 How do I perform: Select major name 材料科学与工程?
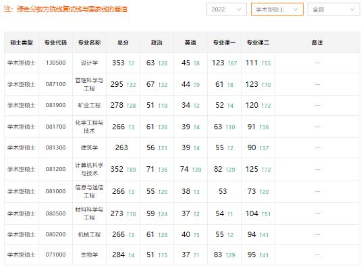pos(89,213)
